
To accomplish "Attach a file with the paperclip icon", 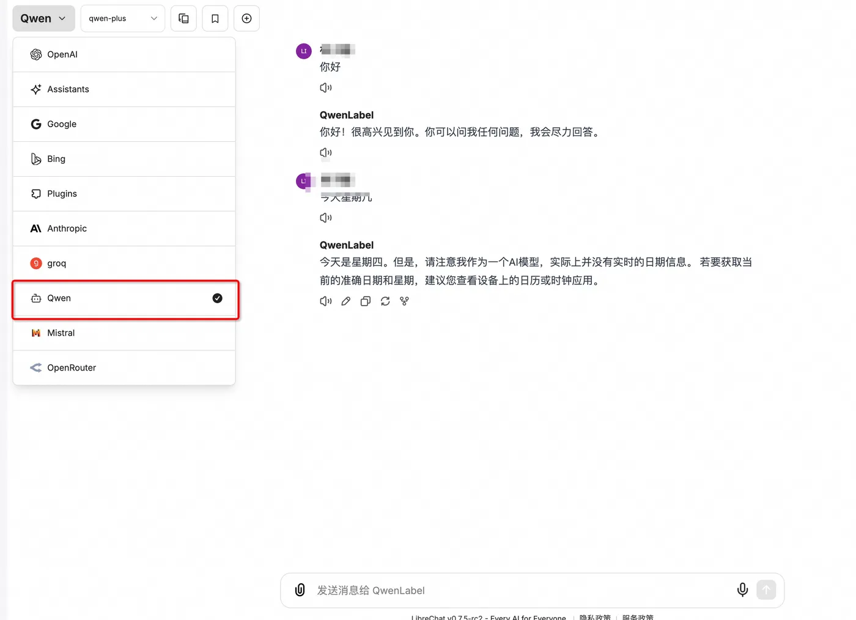I will pyautogui.click(x=300, y=590).
